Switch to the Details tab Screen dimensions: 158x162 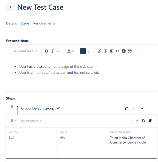pyautogui.click(x=11, y=23)
